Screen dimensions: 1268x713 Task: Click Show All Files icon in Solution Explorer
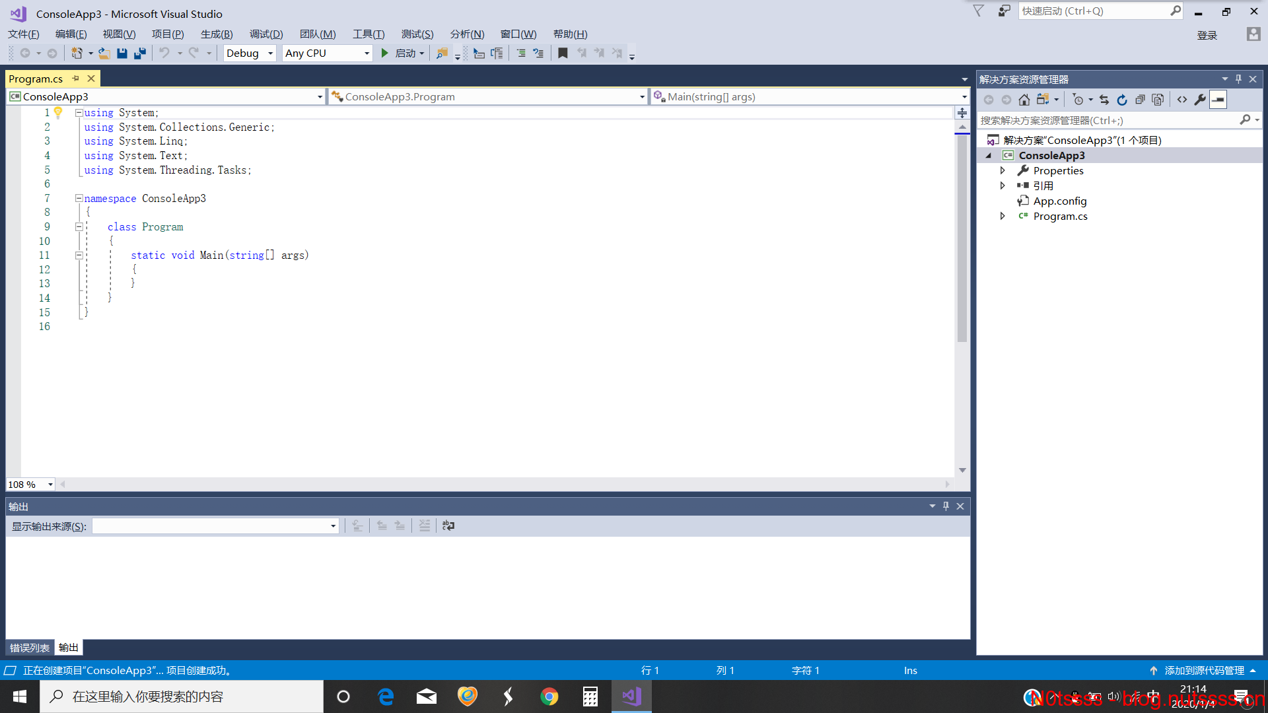point(1158,100)
